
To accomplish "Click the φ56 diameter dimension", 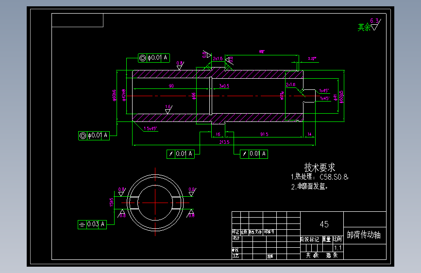I will [x=194, y=96].
